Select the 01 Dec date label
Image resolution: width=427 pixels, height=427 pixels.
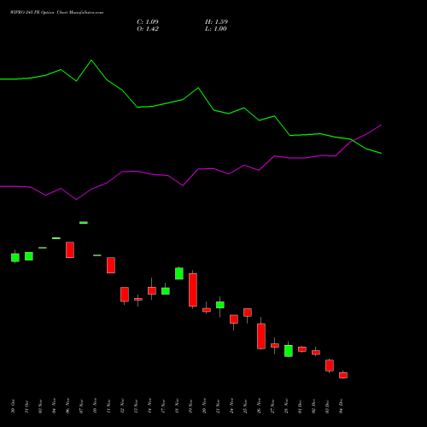point(300,407)
